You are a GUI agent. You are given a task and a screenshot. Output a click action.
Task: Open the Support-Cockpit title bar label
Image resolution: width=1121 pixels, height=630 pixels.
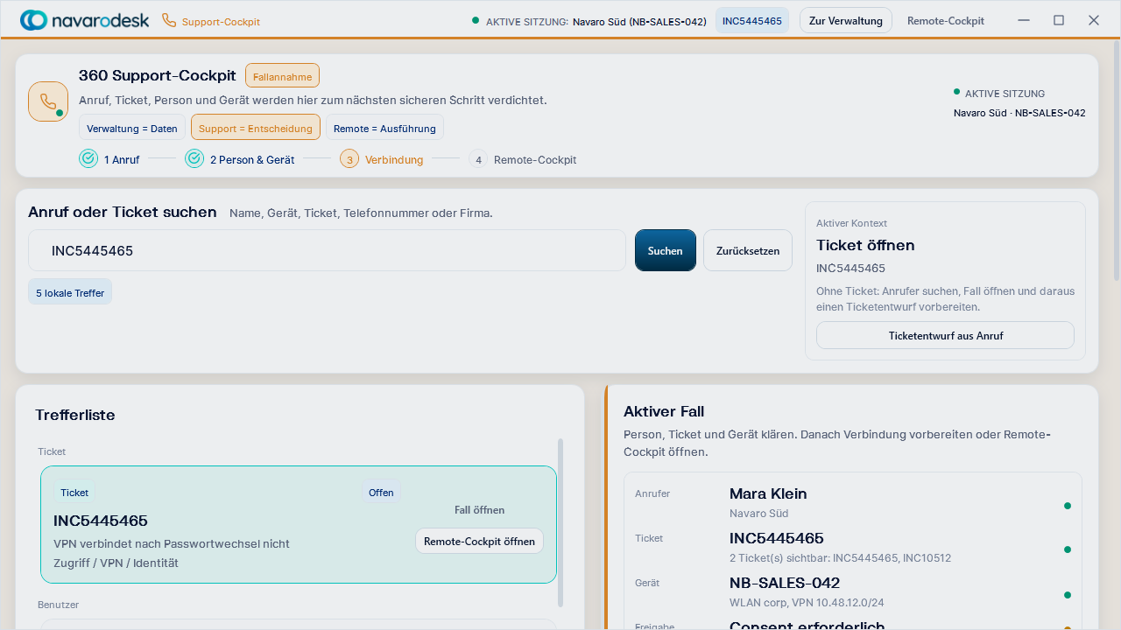221,22
